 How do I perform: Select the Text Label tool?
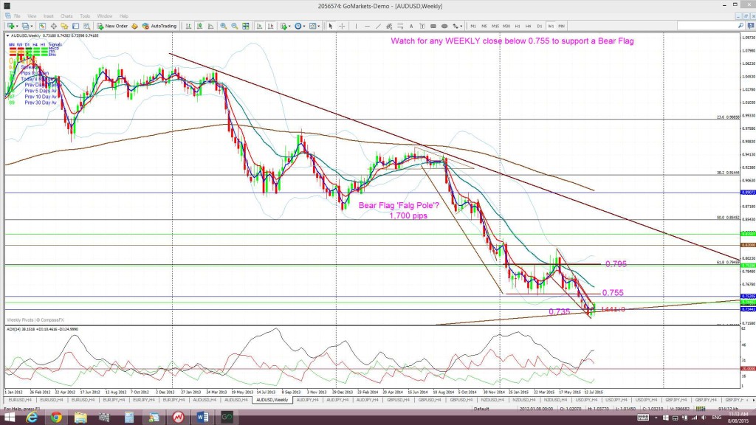pyautogui.click(x=422, y=26)
